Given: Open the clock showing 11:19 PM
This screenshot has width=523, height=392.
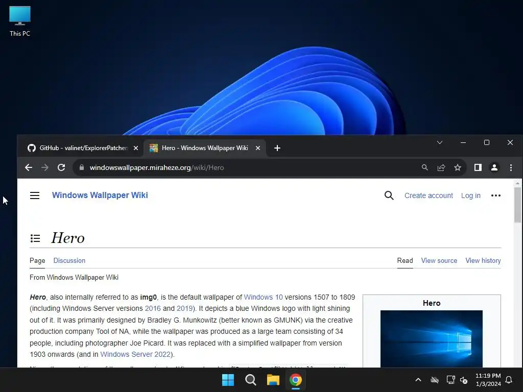Looking at the screenshot, I should click(488, 380).
